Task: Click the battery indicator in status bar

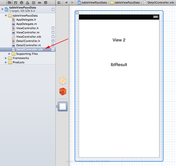Action: [156, 17]
